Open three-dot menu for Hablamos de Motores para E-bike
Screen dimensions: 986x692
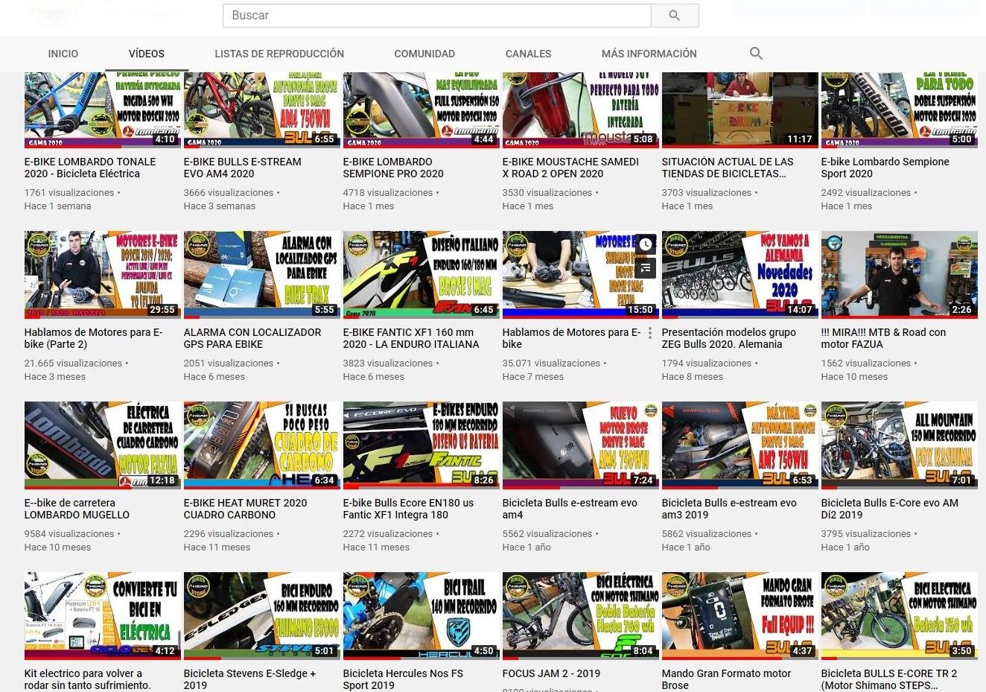(650, 333)
